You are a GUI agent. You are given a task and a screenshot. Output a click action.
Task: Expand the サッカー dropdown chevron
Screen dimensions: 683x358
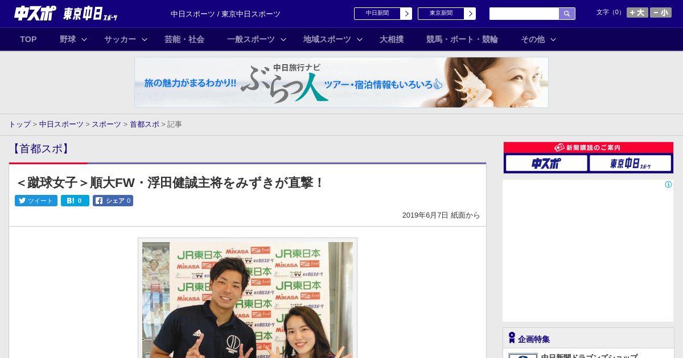tap(145, 39)
